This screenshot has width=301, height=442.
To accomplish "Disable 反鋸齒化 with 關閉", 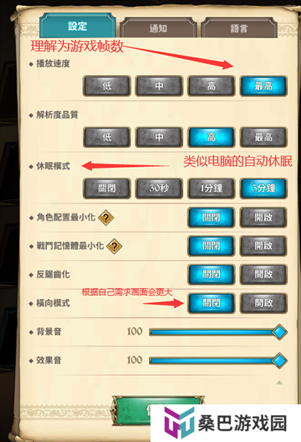I will (211, 274).
